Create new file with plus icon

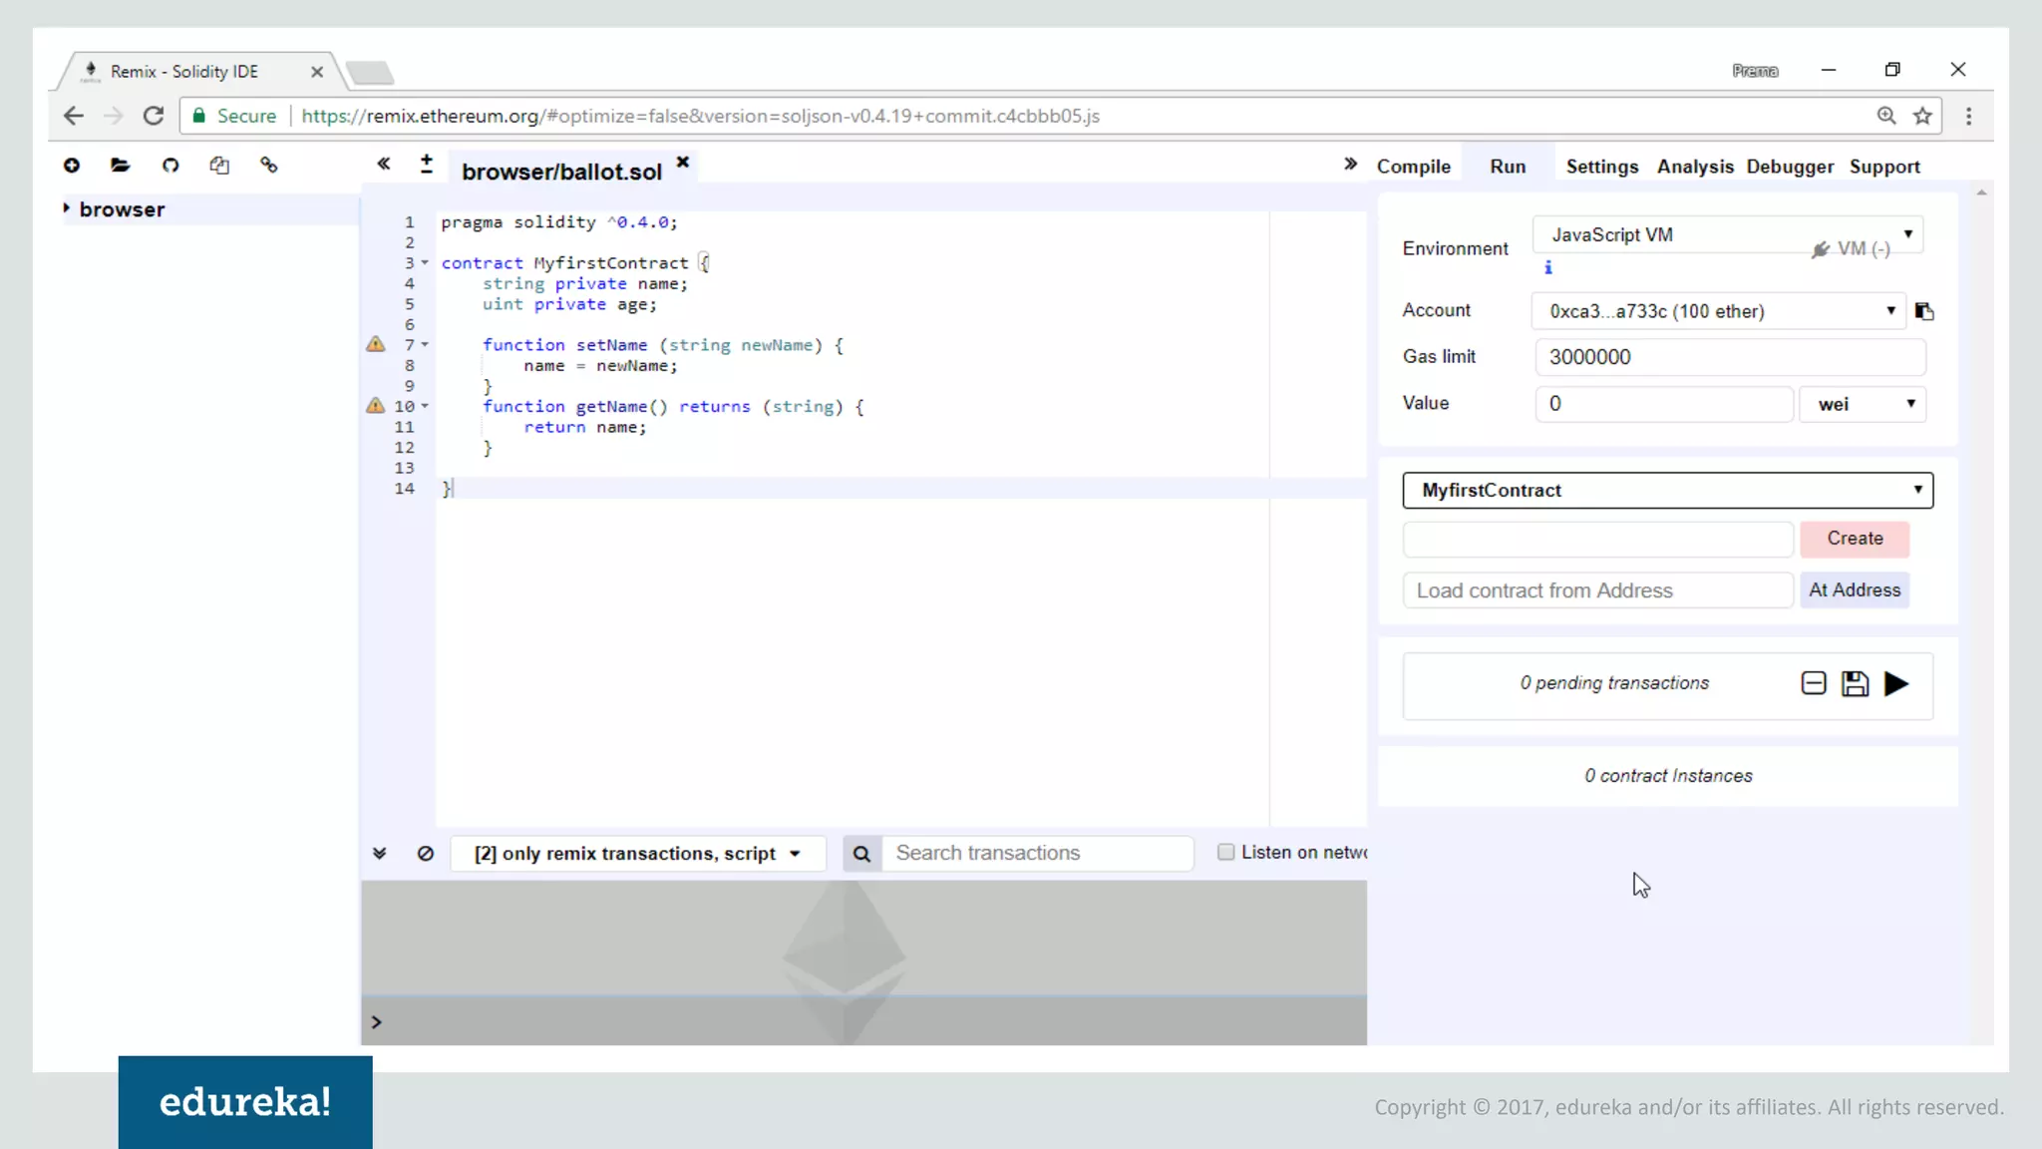click(72, 166)
